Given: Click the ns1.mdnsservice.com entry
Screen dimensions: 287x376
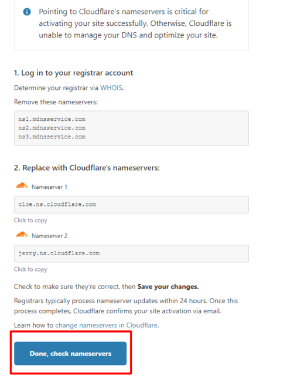Looking at the screenshot, I should tap(52, 119).
